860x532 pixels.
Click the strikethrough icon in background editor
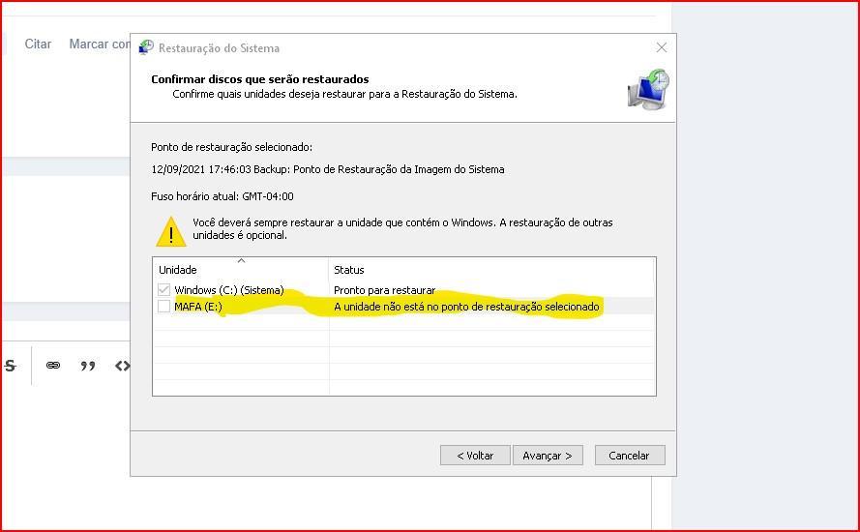click(11, 366)
